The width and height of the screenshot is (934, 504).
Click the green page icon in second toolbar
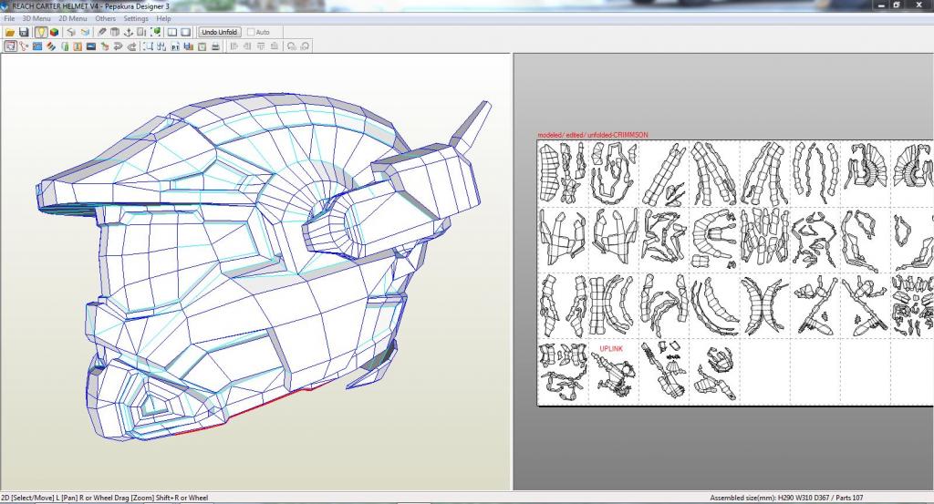[65, 46]
